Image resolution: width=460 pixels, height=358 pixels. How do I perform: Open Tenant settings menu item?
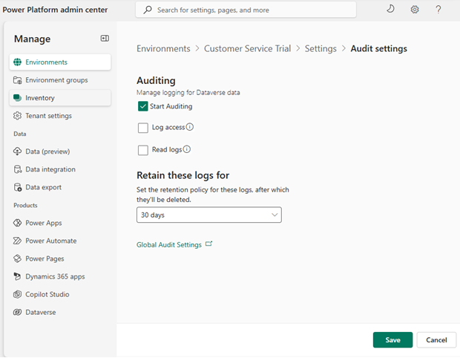click(x=60, y=116)
